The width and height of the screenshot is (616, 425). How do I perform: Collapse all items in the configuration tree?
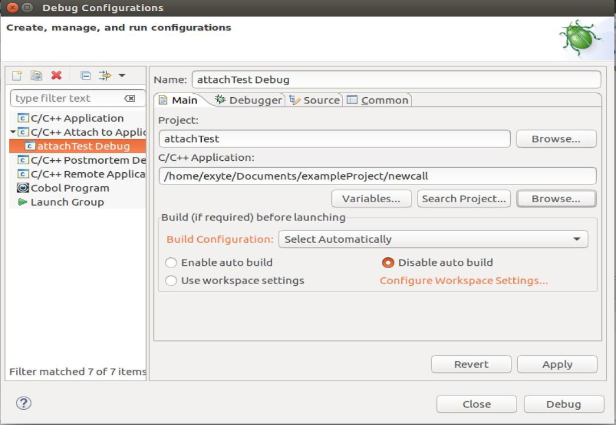point(86,74)
